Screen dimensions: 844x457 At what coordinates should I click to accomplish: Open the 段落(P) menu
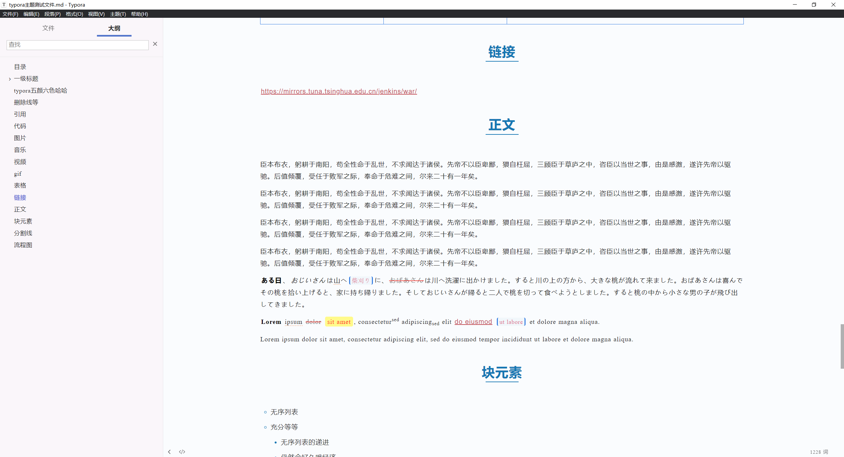(x=52, y=14)
